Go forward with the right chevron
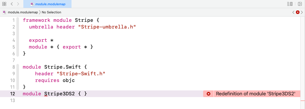Screen dimensions: 305x109 pos(18,4)
